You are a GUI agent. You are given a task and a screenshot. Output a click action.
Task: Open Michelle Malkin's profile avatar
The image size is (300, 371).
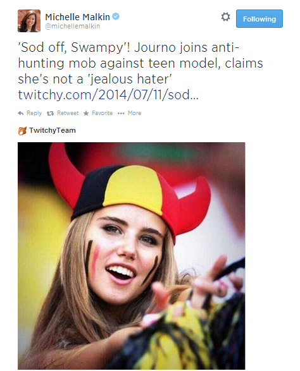coord(29,21)
